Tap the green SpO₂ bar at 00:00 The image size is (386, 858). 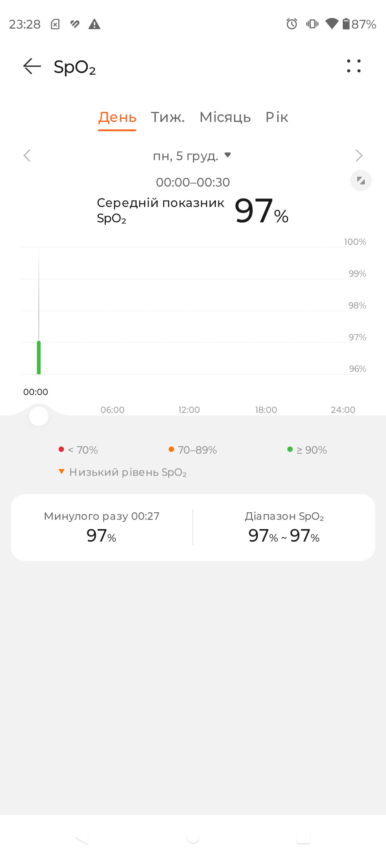39,357
